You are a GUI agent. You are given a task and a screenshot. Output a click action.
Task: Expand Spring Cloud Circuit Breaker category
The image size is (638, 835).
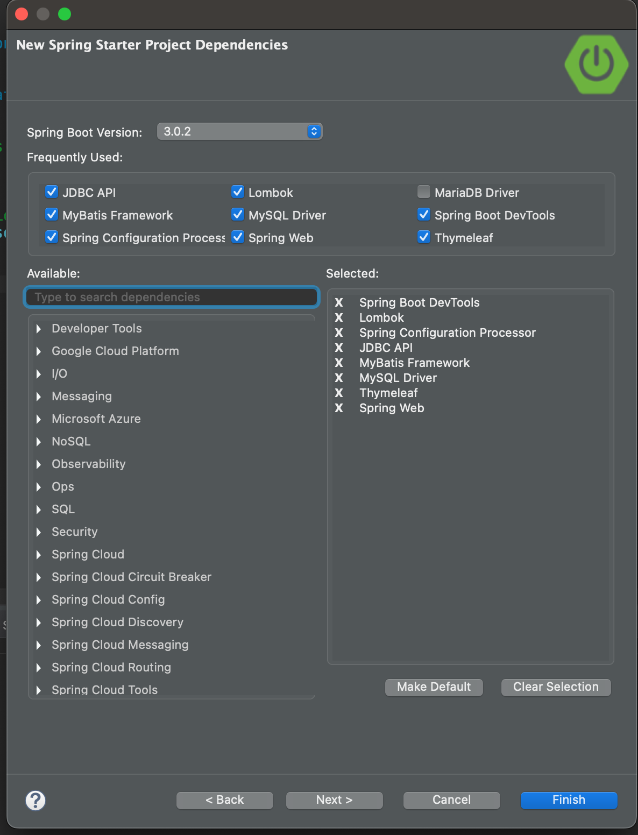point(39,577)
